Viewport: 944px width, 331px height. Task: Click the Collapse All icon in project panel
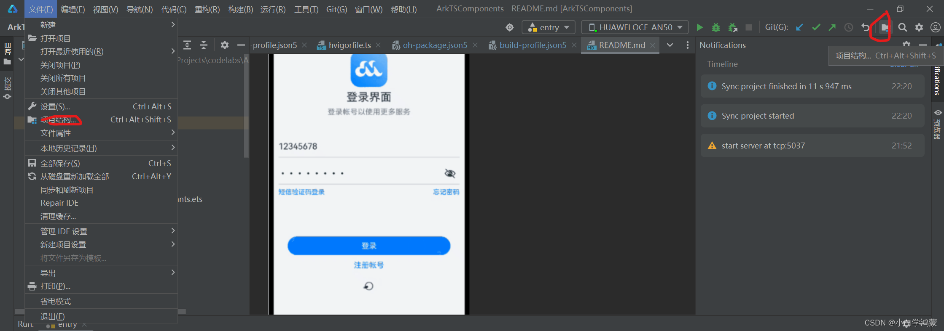pyautogui.click(x=204, y=45)
